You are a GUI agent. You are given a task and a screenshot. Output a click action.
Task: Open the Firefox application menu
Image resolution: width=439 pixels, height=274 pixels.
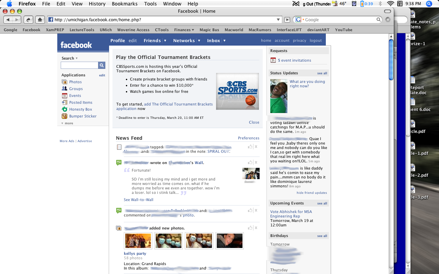point(27,4)
